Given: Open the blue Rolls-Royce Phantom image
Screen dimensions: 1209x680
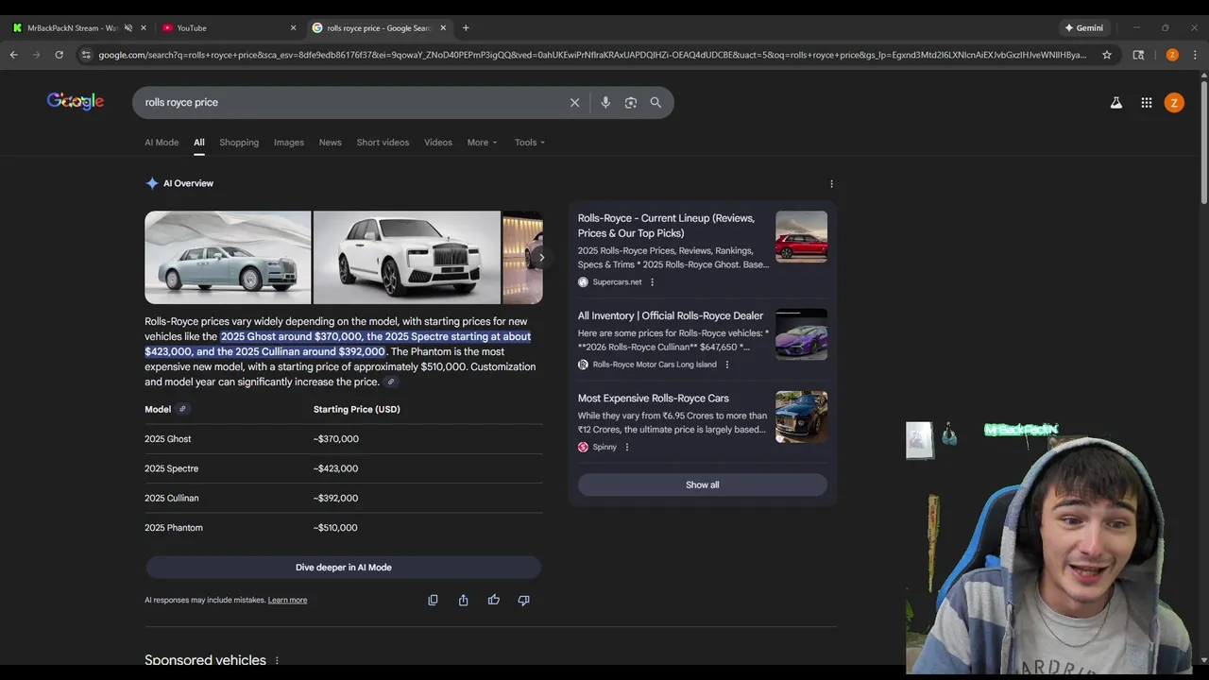Looking at the screenshot, I should 228,257.
